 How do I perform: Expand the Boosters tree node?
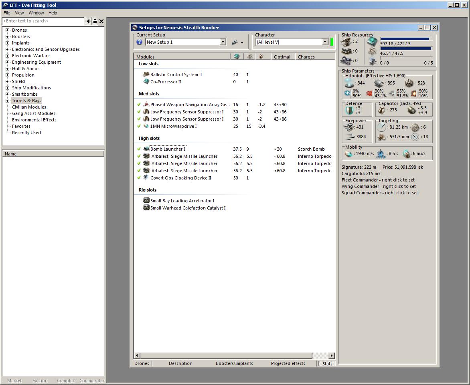pyautogui.click(x=8, y=36)
